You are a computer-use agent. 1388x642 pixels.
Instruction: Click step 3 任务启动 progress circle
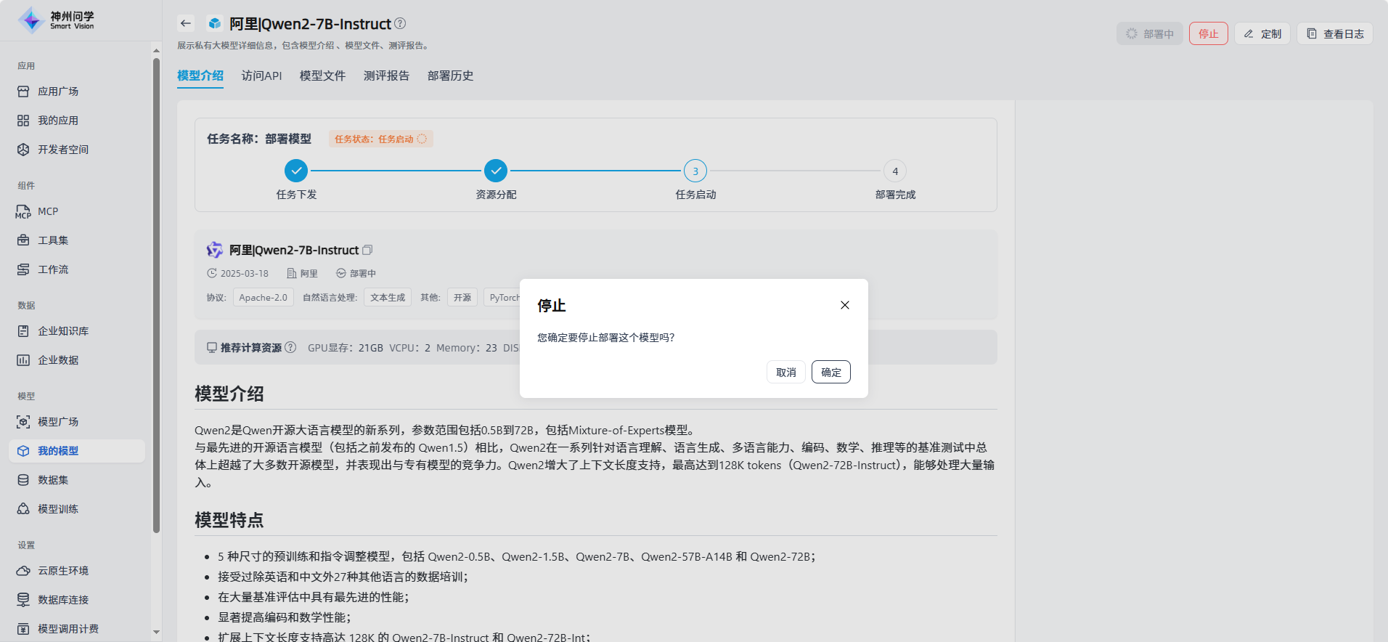click(x=695, y=171)
